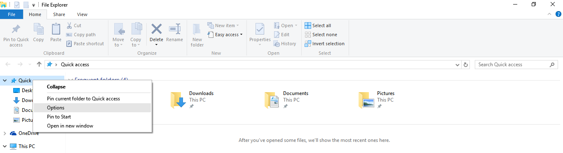The width and height of the screenshot is (563, 153).
Task: Click the address bar showing Quick access
Action: tap(253, 65)
